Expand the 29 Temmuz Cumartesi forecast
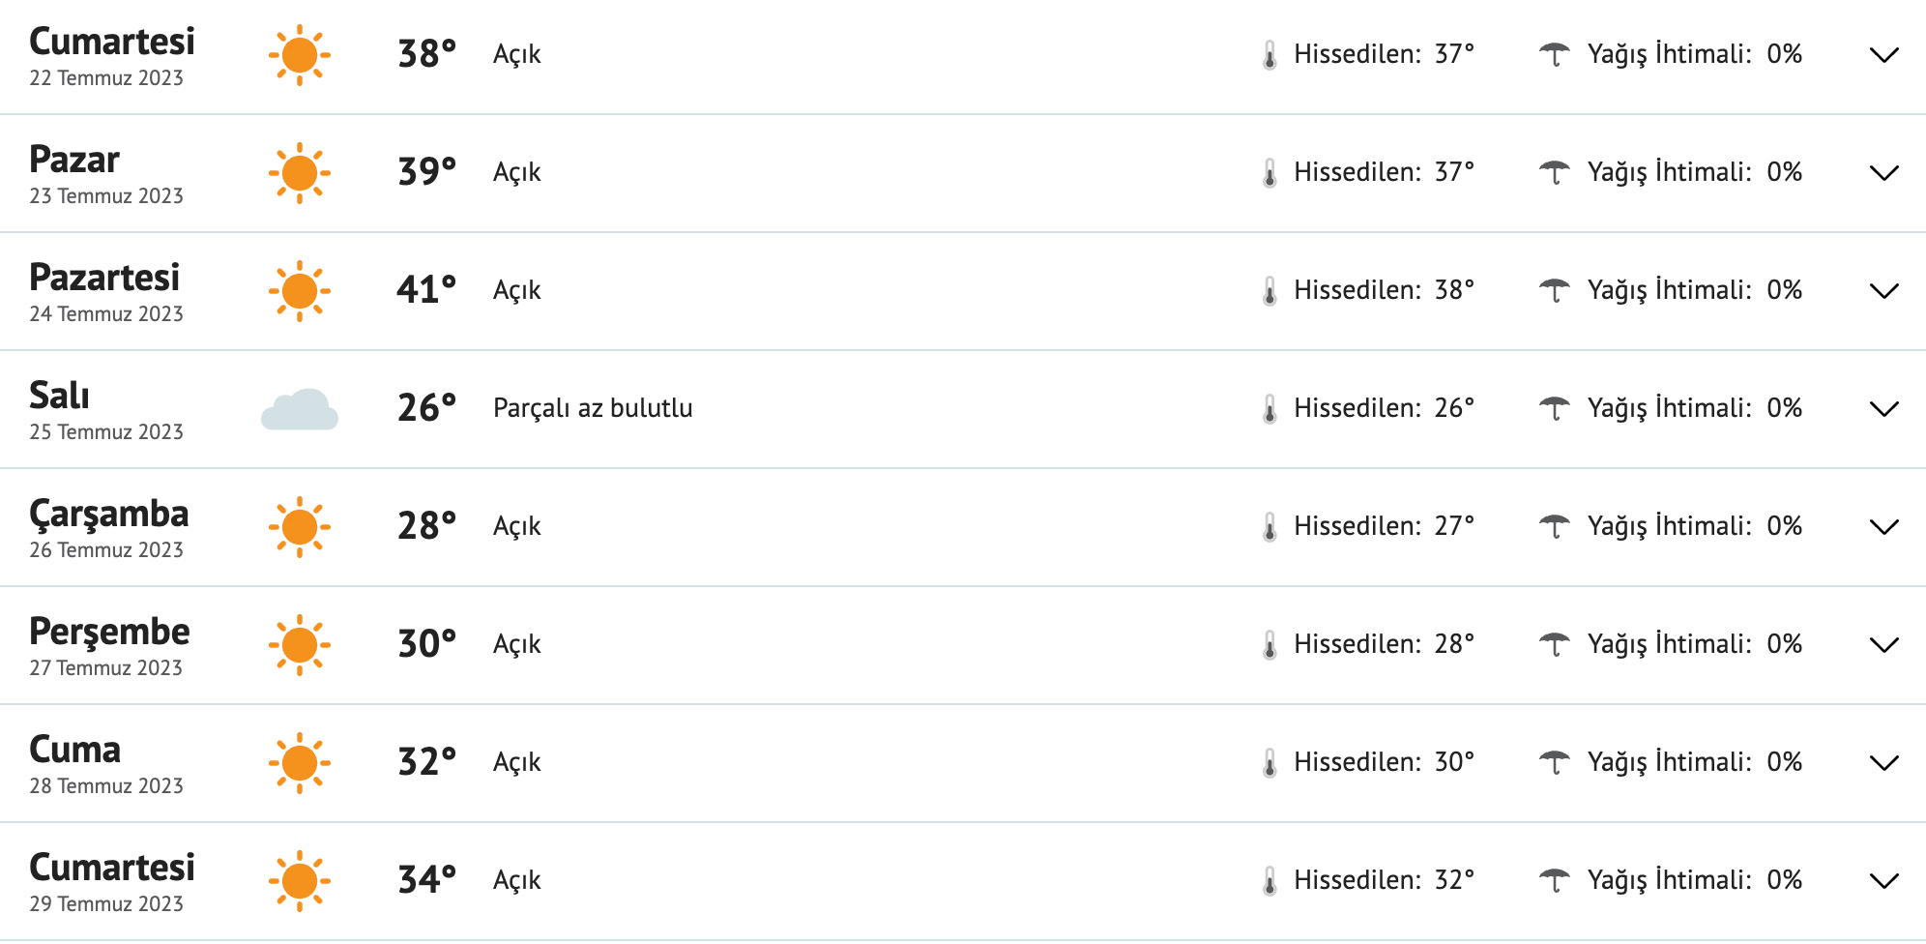 point(1883,881)
